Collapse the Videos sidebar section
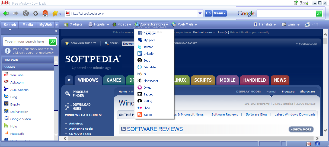 (x=28, y=67)
